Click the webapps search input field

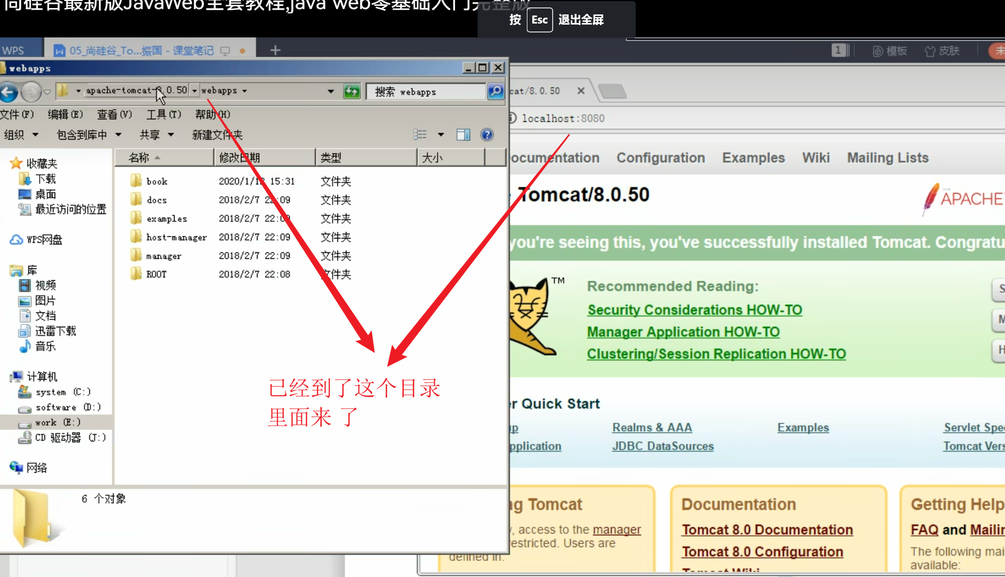(426, 91)
